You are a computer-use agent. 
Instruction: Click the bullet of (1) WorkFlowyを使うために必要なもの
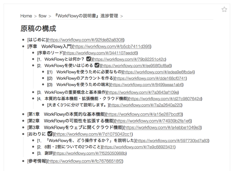pyautogui.click(x=43, y=72)
